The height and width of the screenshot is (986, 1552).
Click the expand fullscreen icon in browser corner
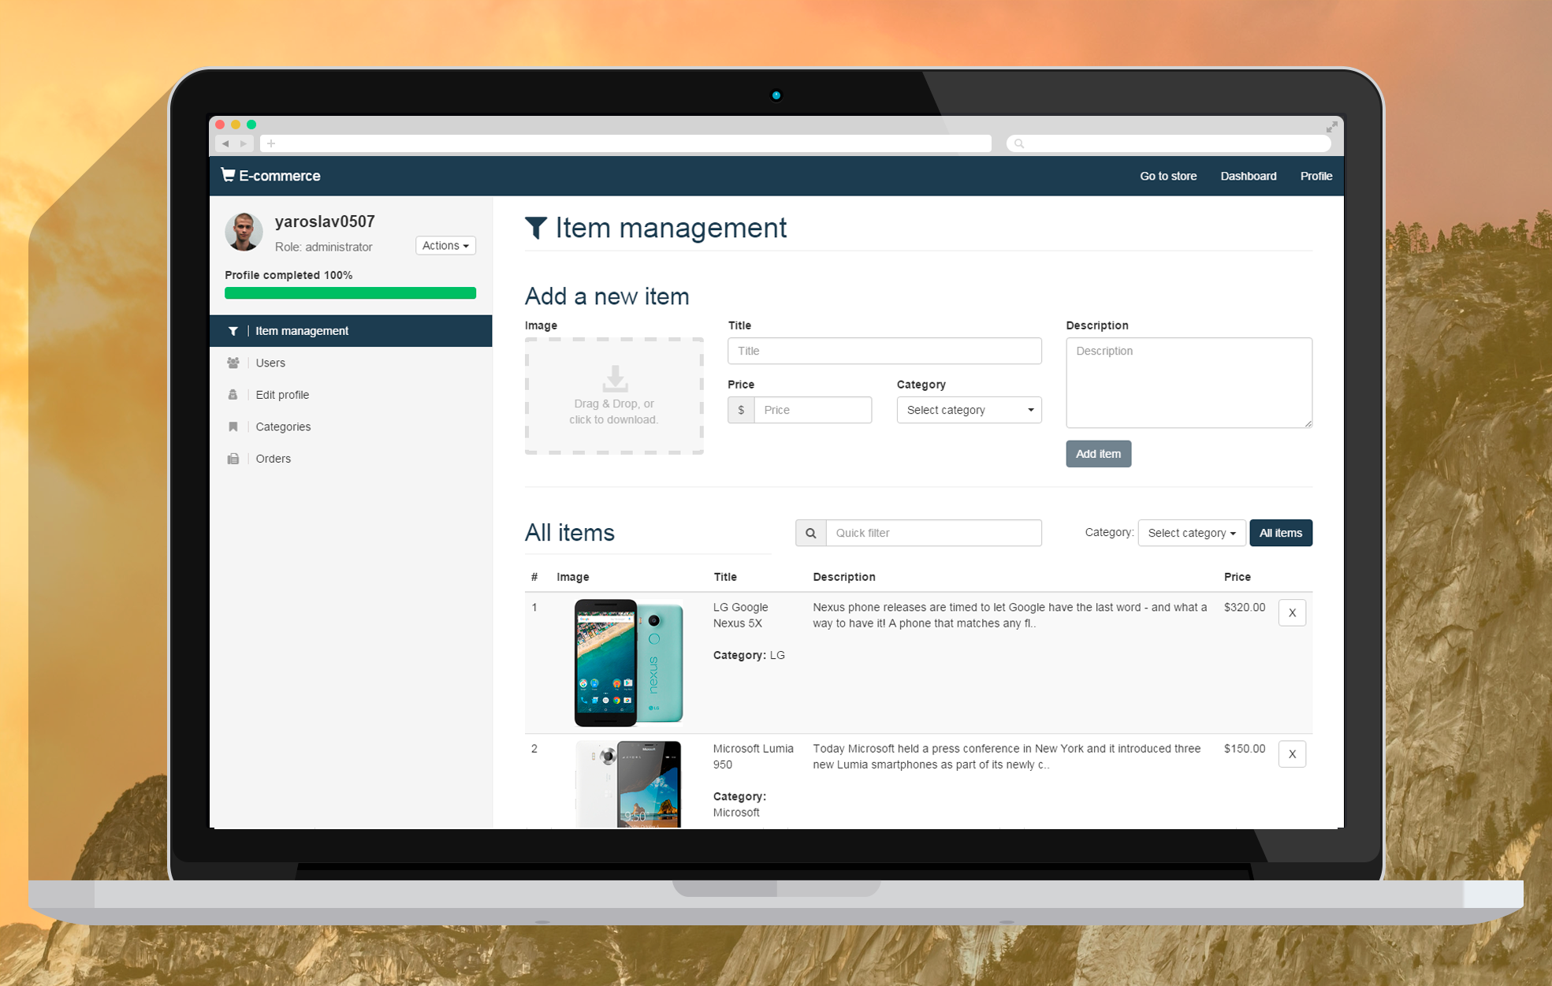tap(1331, 127)
